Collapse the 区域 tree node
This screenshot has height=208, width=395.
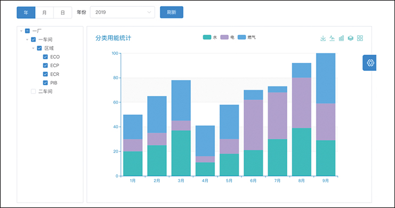33,48
